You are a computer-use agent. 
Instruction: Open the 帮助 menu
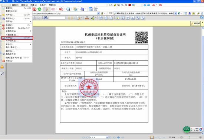52,5
